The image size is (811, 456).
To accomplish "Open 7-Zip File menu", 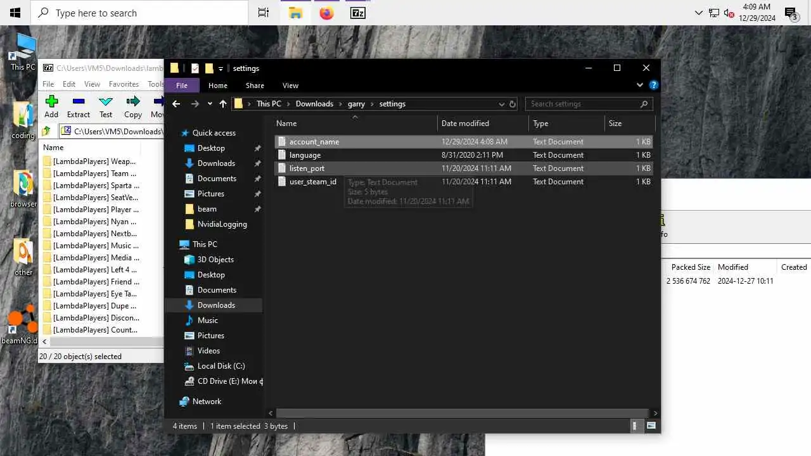I will tap(48, 84).
